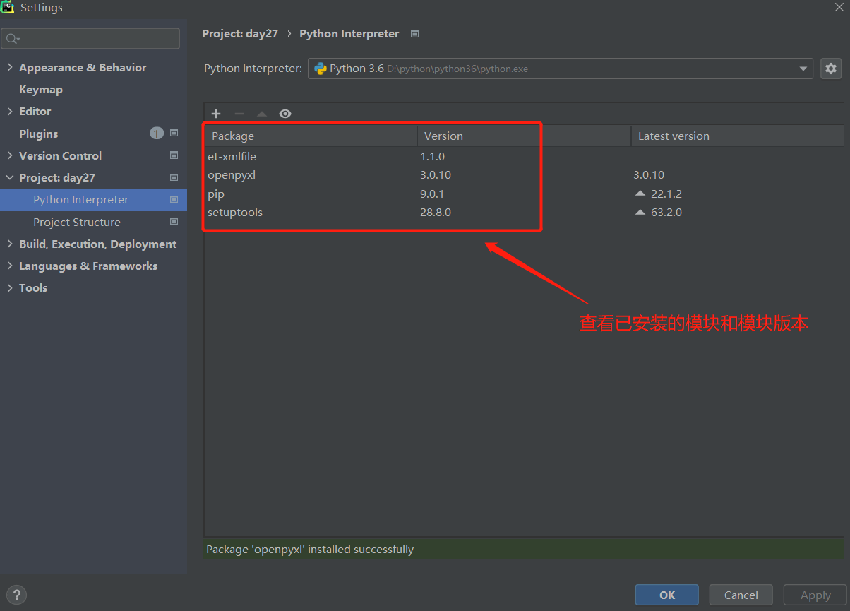This screenshot has width=850, height=611.
Task: Collapse the Project: day27 section
Action: (10, 178)
